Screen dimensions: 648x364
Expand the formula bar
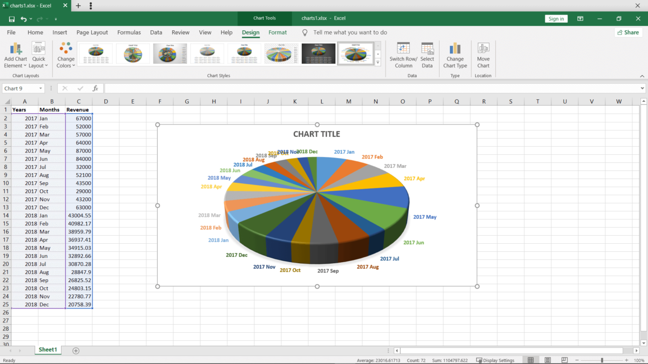(x=642, y=88)
